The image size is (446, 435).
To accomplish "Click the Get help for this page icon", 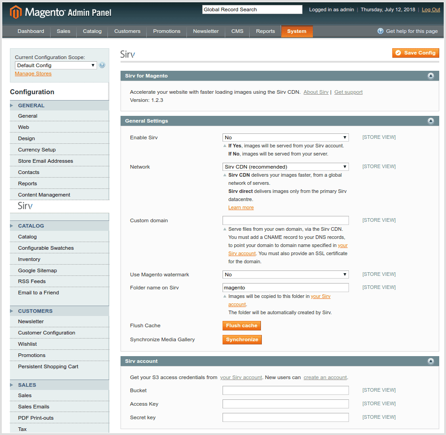I will [381, 31].
